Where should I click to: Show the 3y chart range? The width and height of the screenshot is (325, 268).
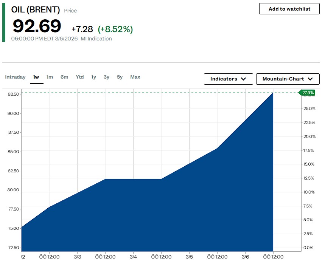click(107, 77)
